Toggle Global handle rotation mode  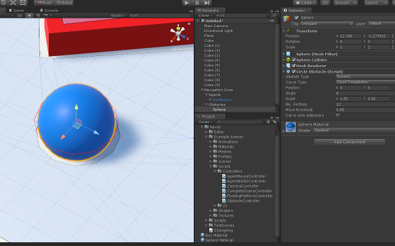pos(64,2)
